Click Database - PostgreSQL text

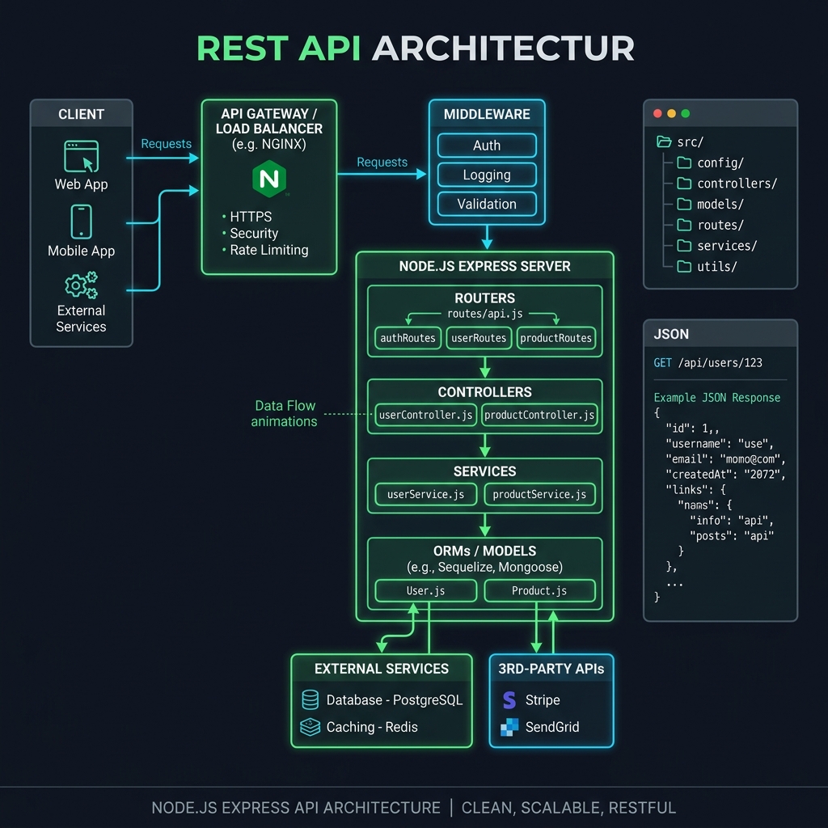pos(395,699)
